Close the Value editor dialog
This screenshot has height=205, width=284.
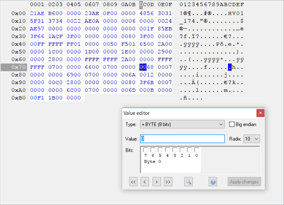[x=260, y=113]
